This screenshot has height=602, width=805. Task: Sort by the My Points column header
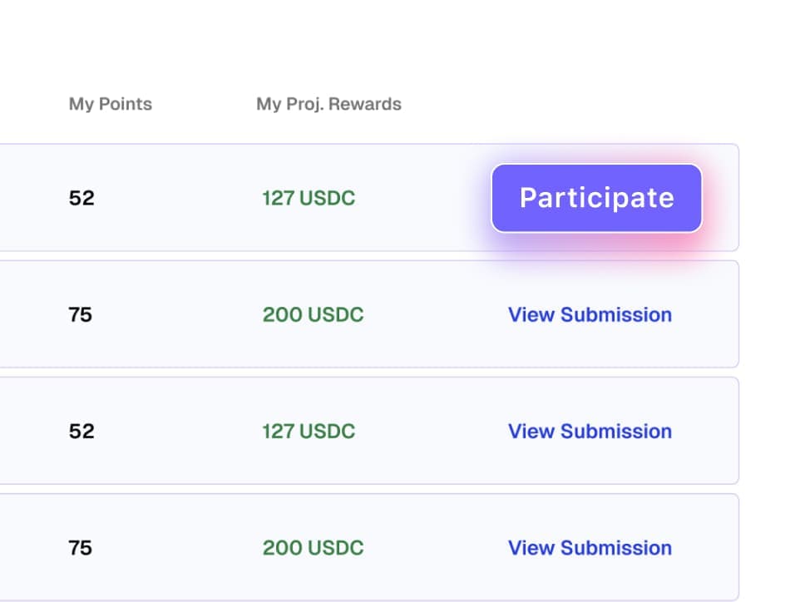111,104
